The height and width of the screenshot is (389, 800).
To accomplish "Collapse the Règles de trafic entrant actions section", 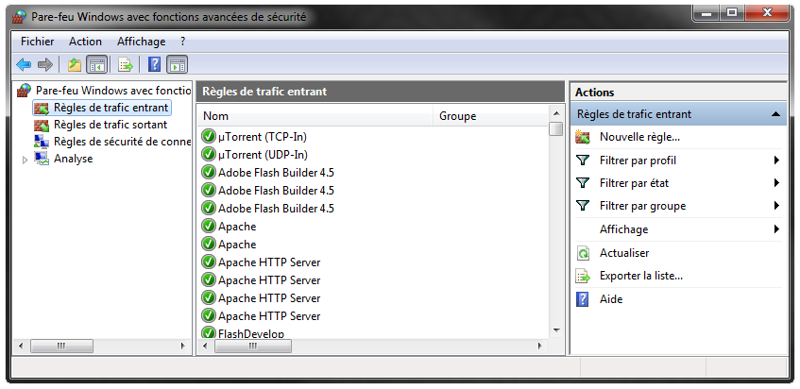I will pyautogui.click(x=776, y=114).
